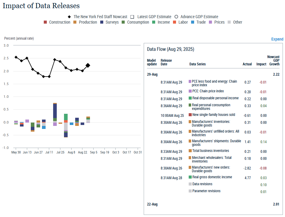Click the Consumption legend color square
Image resolution: width=285 pixels, height=217 pixels.
click(123, 22)
